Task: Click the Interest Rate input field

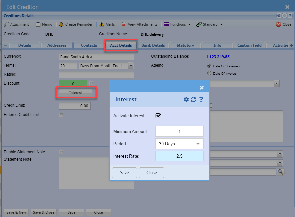Action: click(x=179, y=156)
